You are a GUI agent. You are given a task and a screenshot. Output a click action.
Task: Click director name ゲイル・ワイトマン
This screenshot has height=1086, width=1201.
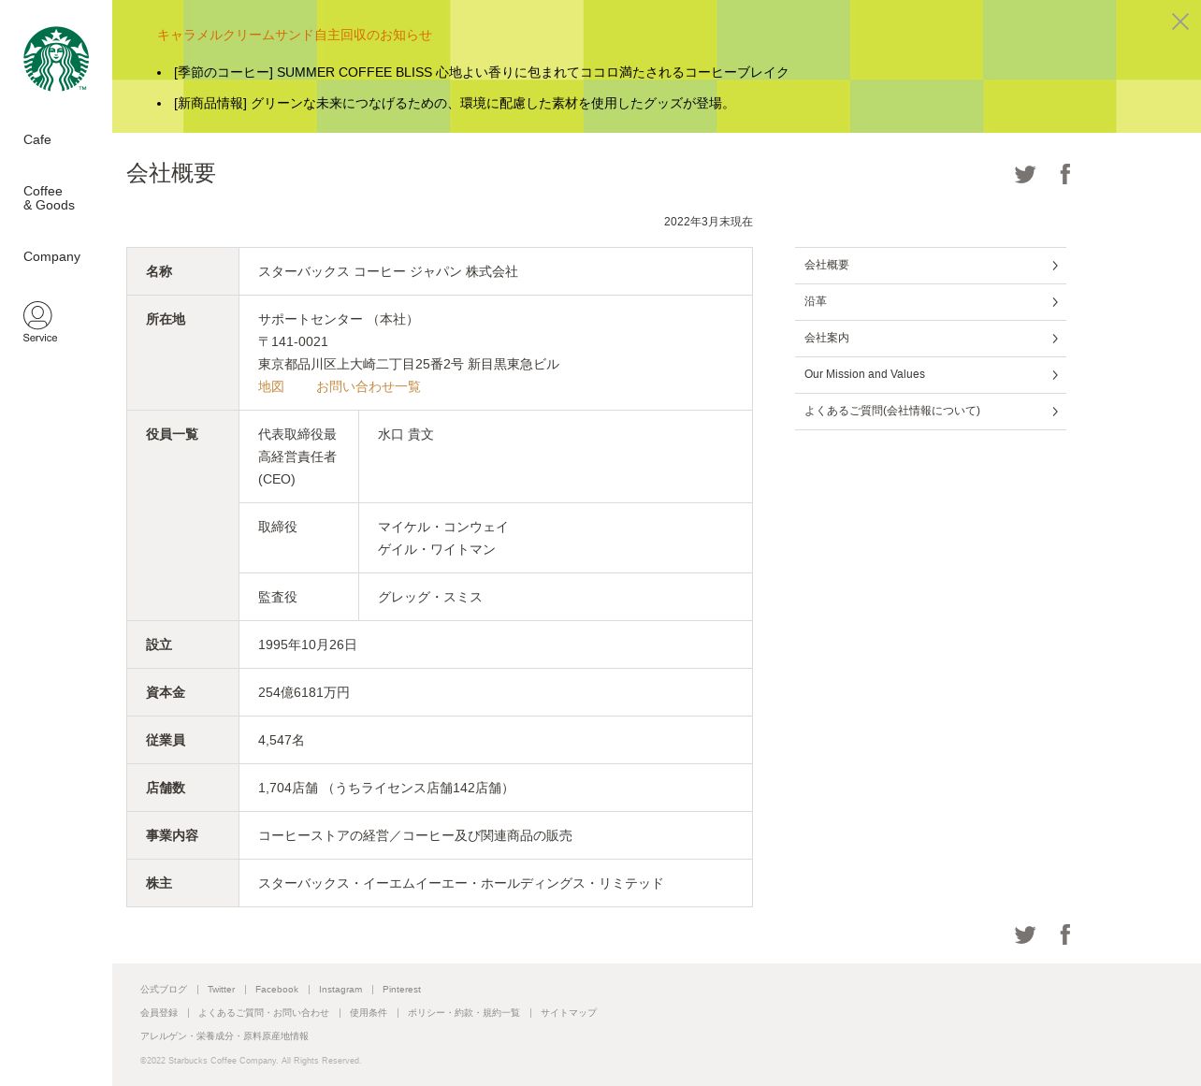coord(437,549)
